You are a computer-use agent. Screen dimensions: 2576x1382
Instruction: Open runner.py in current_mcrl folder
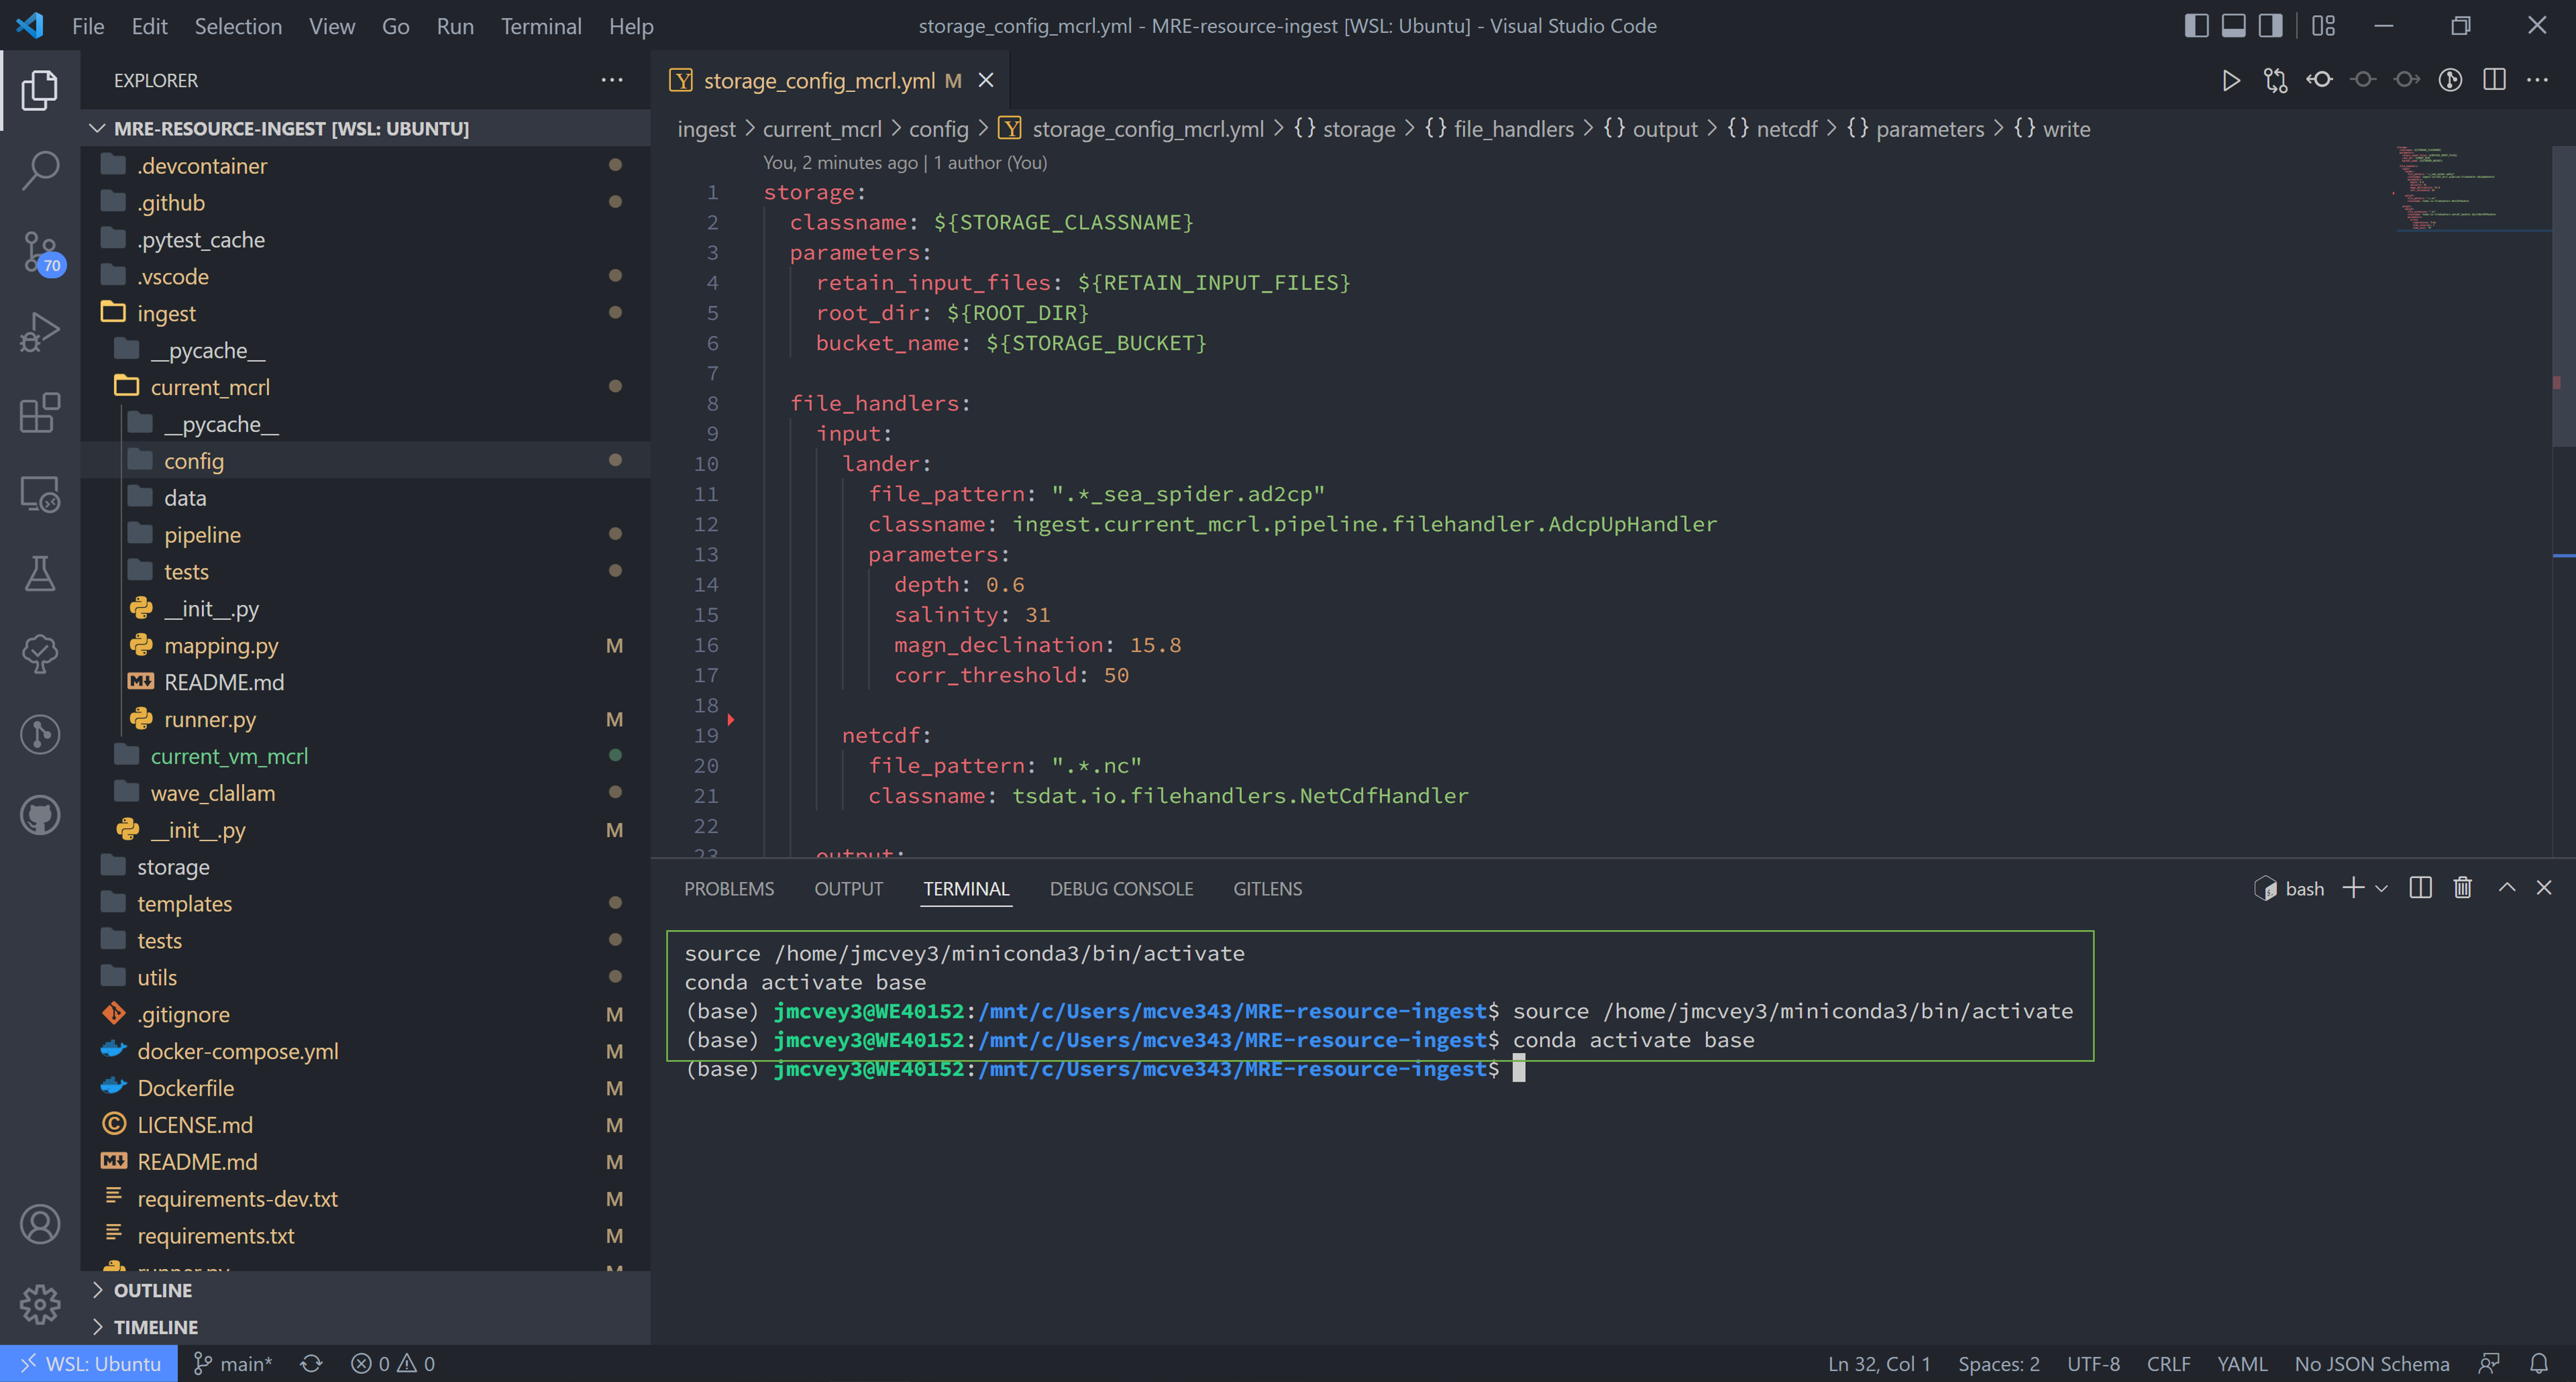point(366,720)
